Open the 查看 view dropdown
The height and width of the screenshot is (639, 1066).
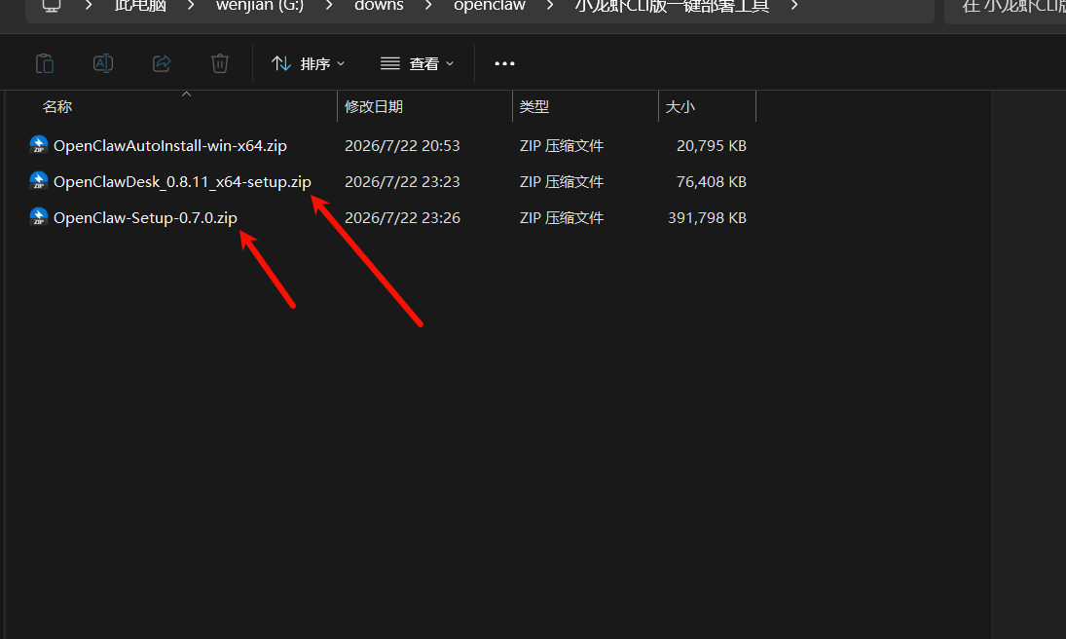[x=417, y=64]
